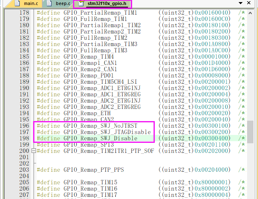The height and width of the screenshot is (199, 258).
Task: Select the stm32f10x_gpio.h tab
Action: coord(102,4)
